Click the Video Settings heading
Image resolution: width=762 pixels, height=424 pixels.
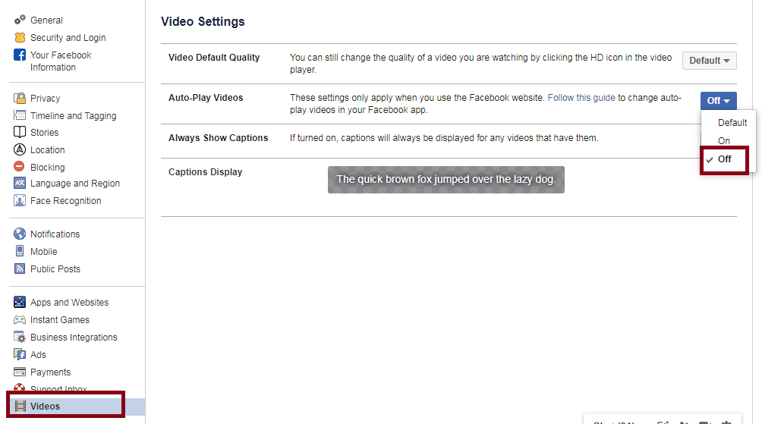[x=203, y=21]
